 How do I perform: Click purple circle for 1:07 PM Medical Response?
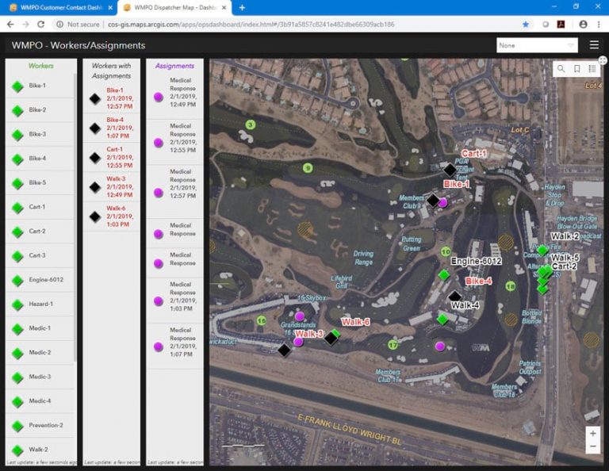tap(158, 347)
